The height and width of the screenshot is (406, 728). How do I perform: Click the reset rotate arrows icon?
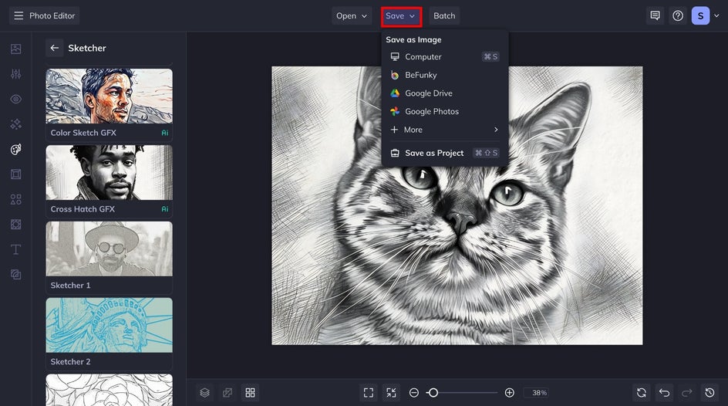[642, 393]
